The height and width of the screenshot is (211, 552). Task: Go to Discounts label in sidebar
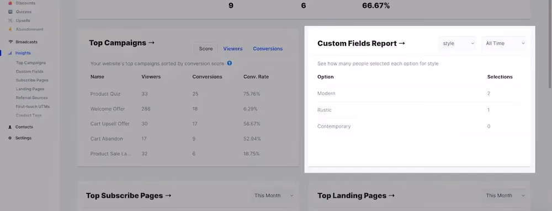tap(25, 3)
